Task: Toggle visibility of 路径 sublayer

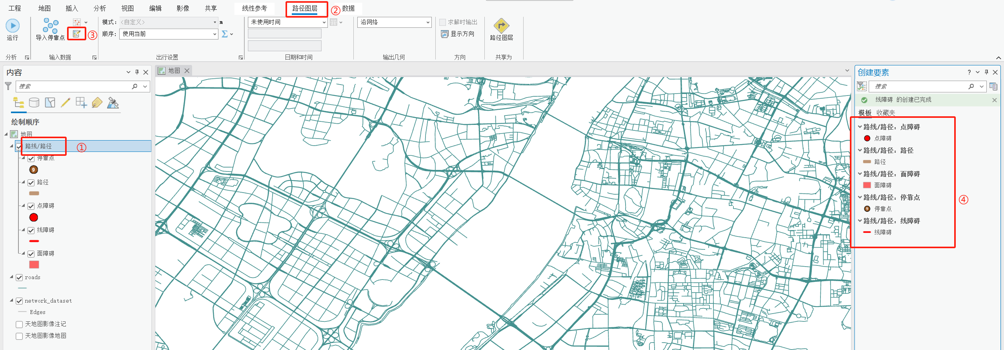Action: pyautogui.click(x=31, y=182)
